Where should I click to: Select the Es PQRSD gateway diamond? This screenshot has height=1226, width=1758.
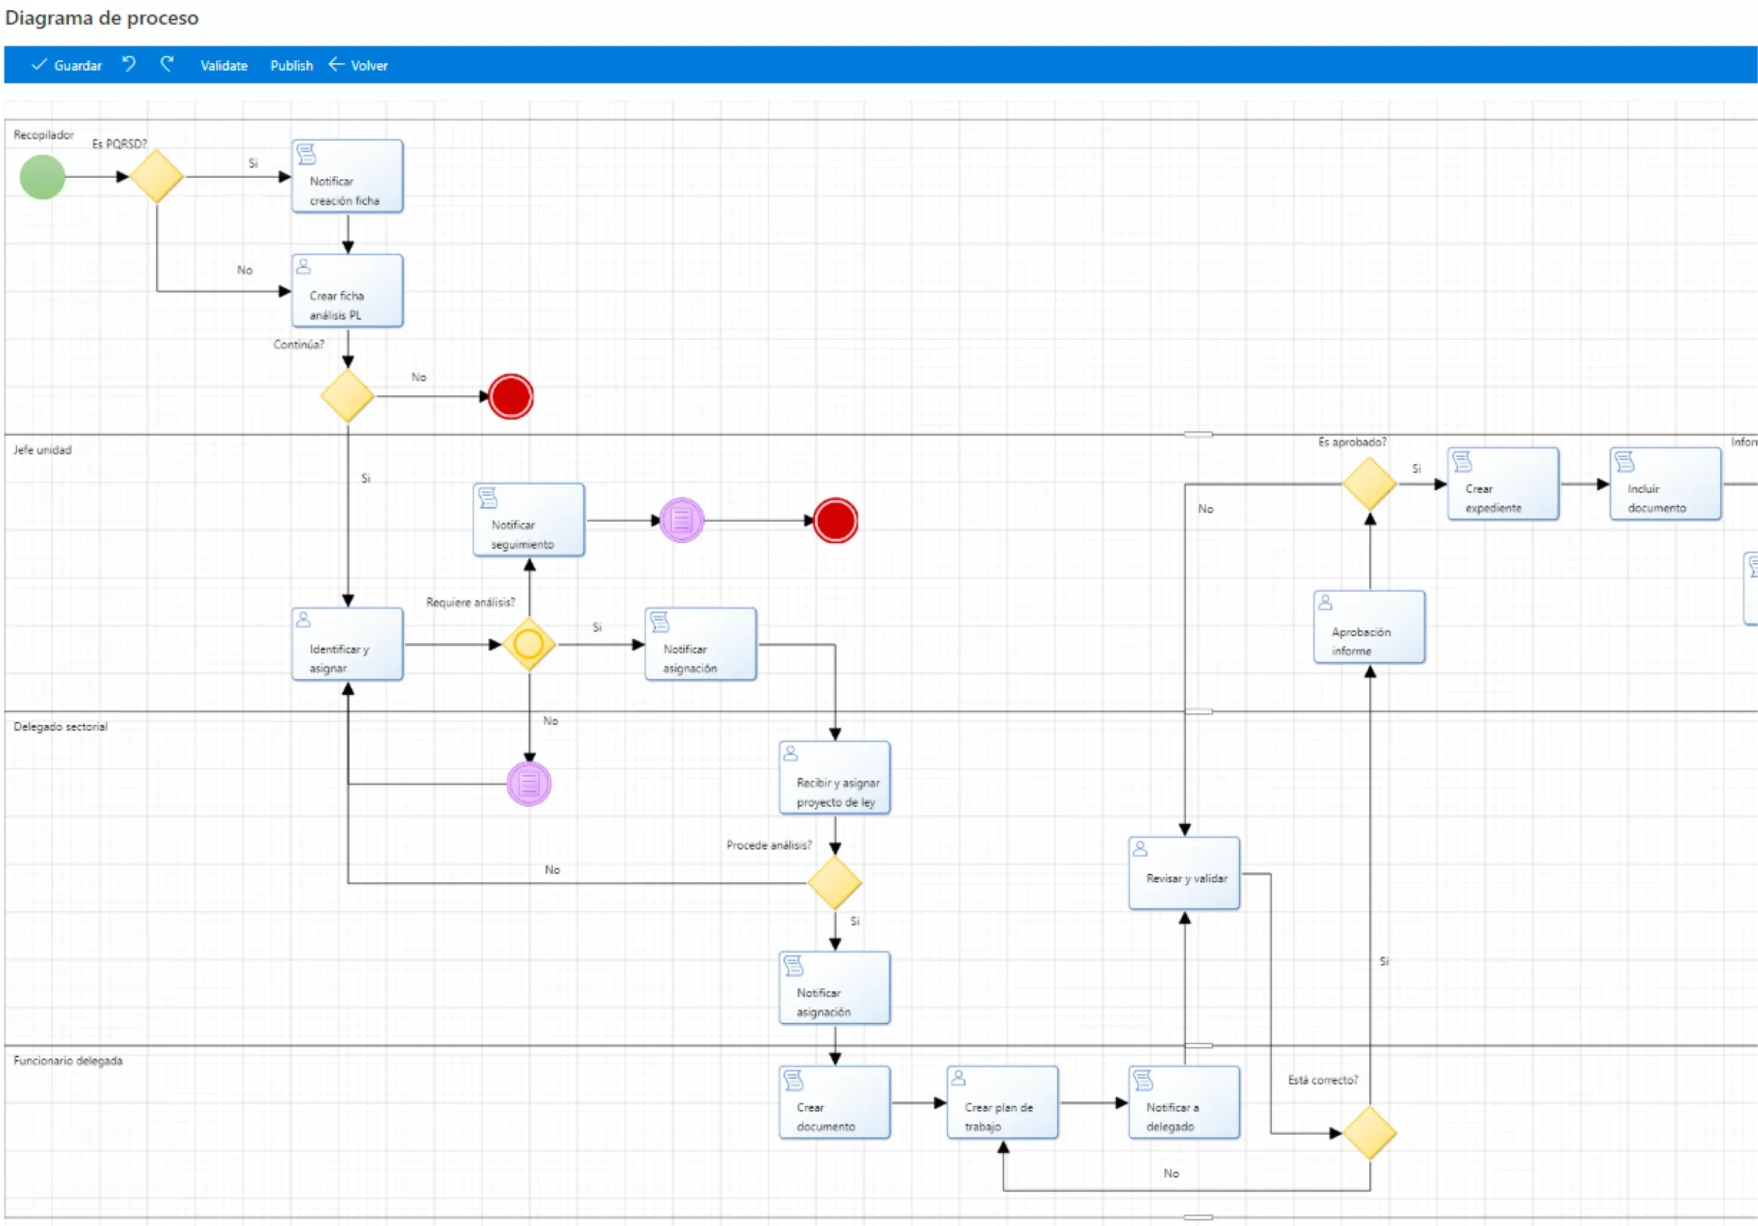156,177
